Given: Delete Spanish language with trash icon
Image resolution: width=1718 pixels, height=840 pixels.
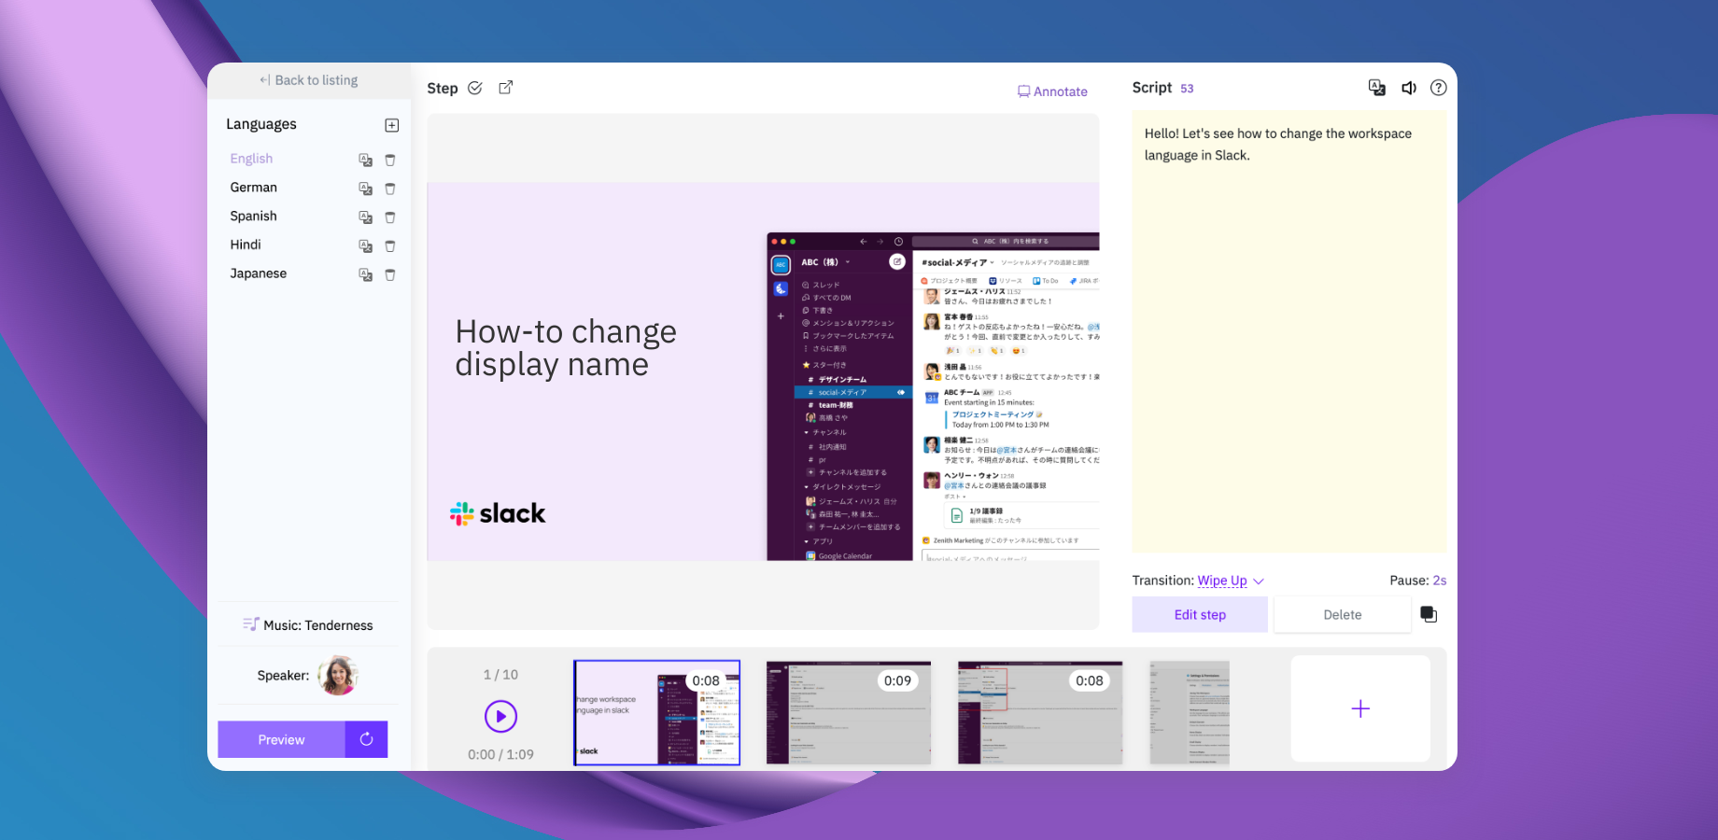Looking at the screenshot, I should pos(390,217).
